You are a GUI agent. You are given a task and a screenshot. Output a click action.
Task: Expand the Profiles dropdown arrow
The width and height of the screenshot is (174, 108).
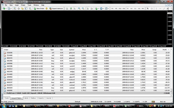[x=11, y=9]
